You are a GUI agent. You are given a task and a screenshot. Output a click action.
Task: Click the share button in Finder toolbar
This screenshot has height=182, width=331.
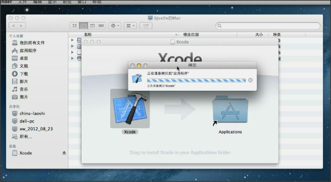[x=146, y=26]
